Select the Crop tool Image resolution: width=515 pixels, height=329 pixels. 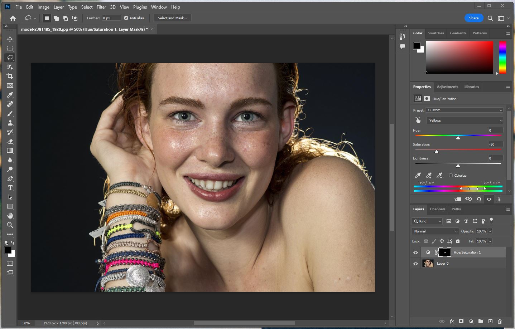tap(10, 76)
